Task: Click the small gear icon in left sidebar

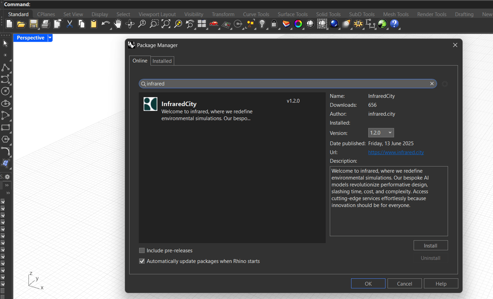Action: tap(7, 177)
